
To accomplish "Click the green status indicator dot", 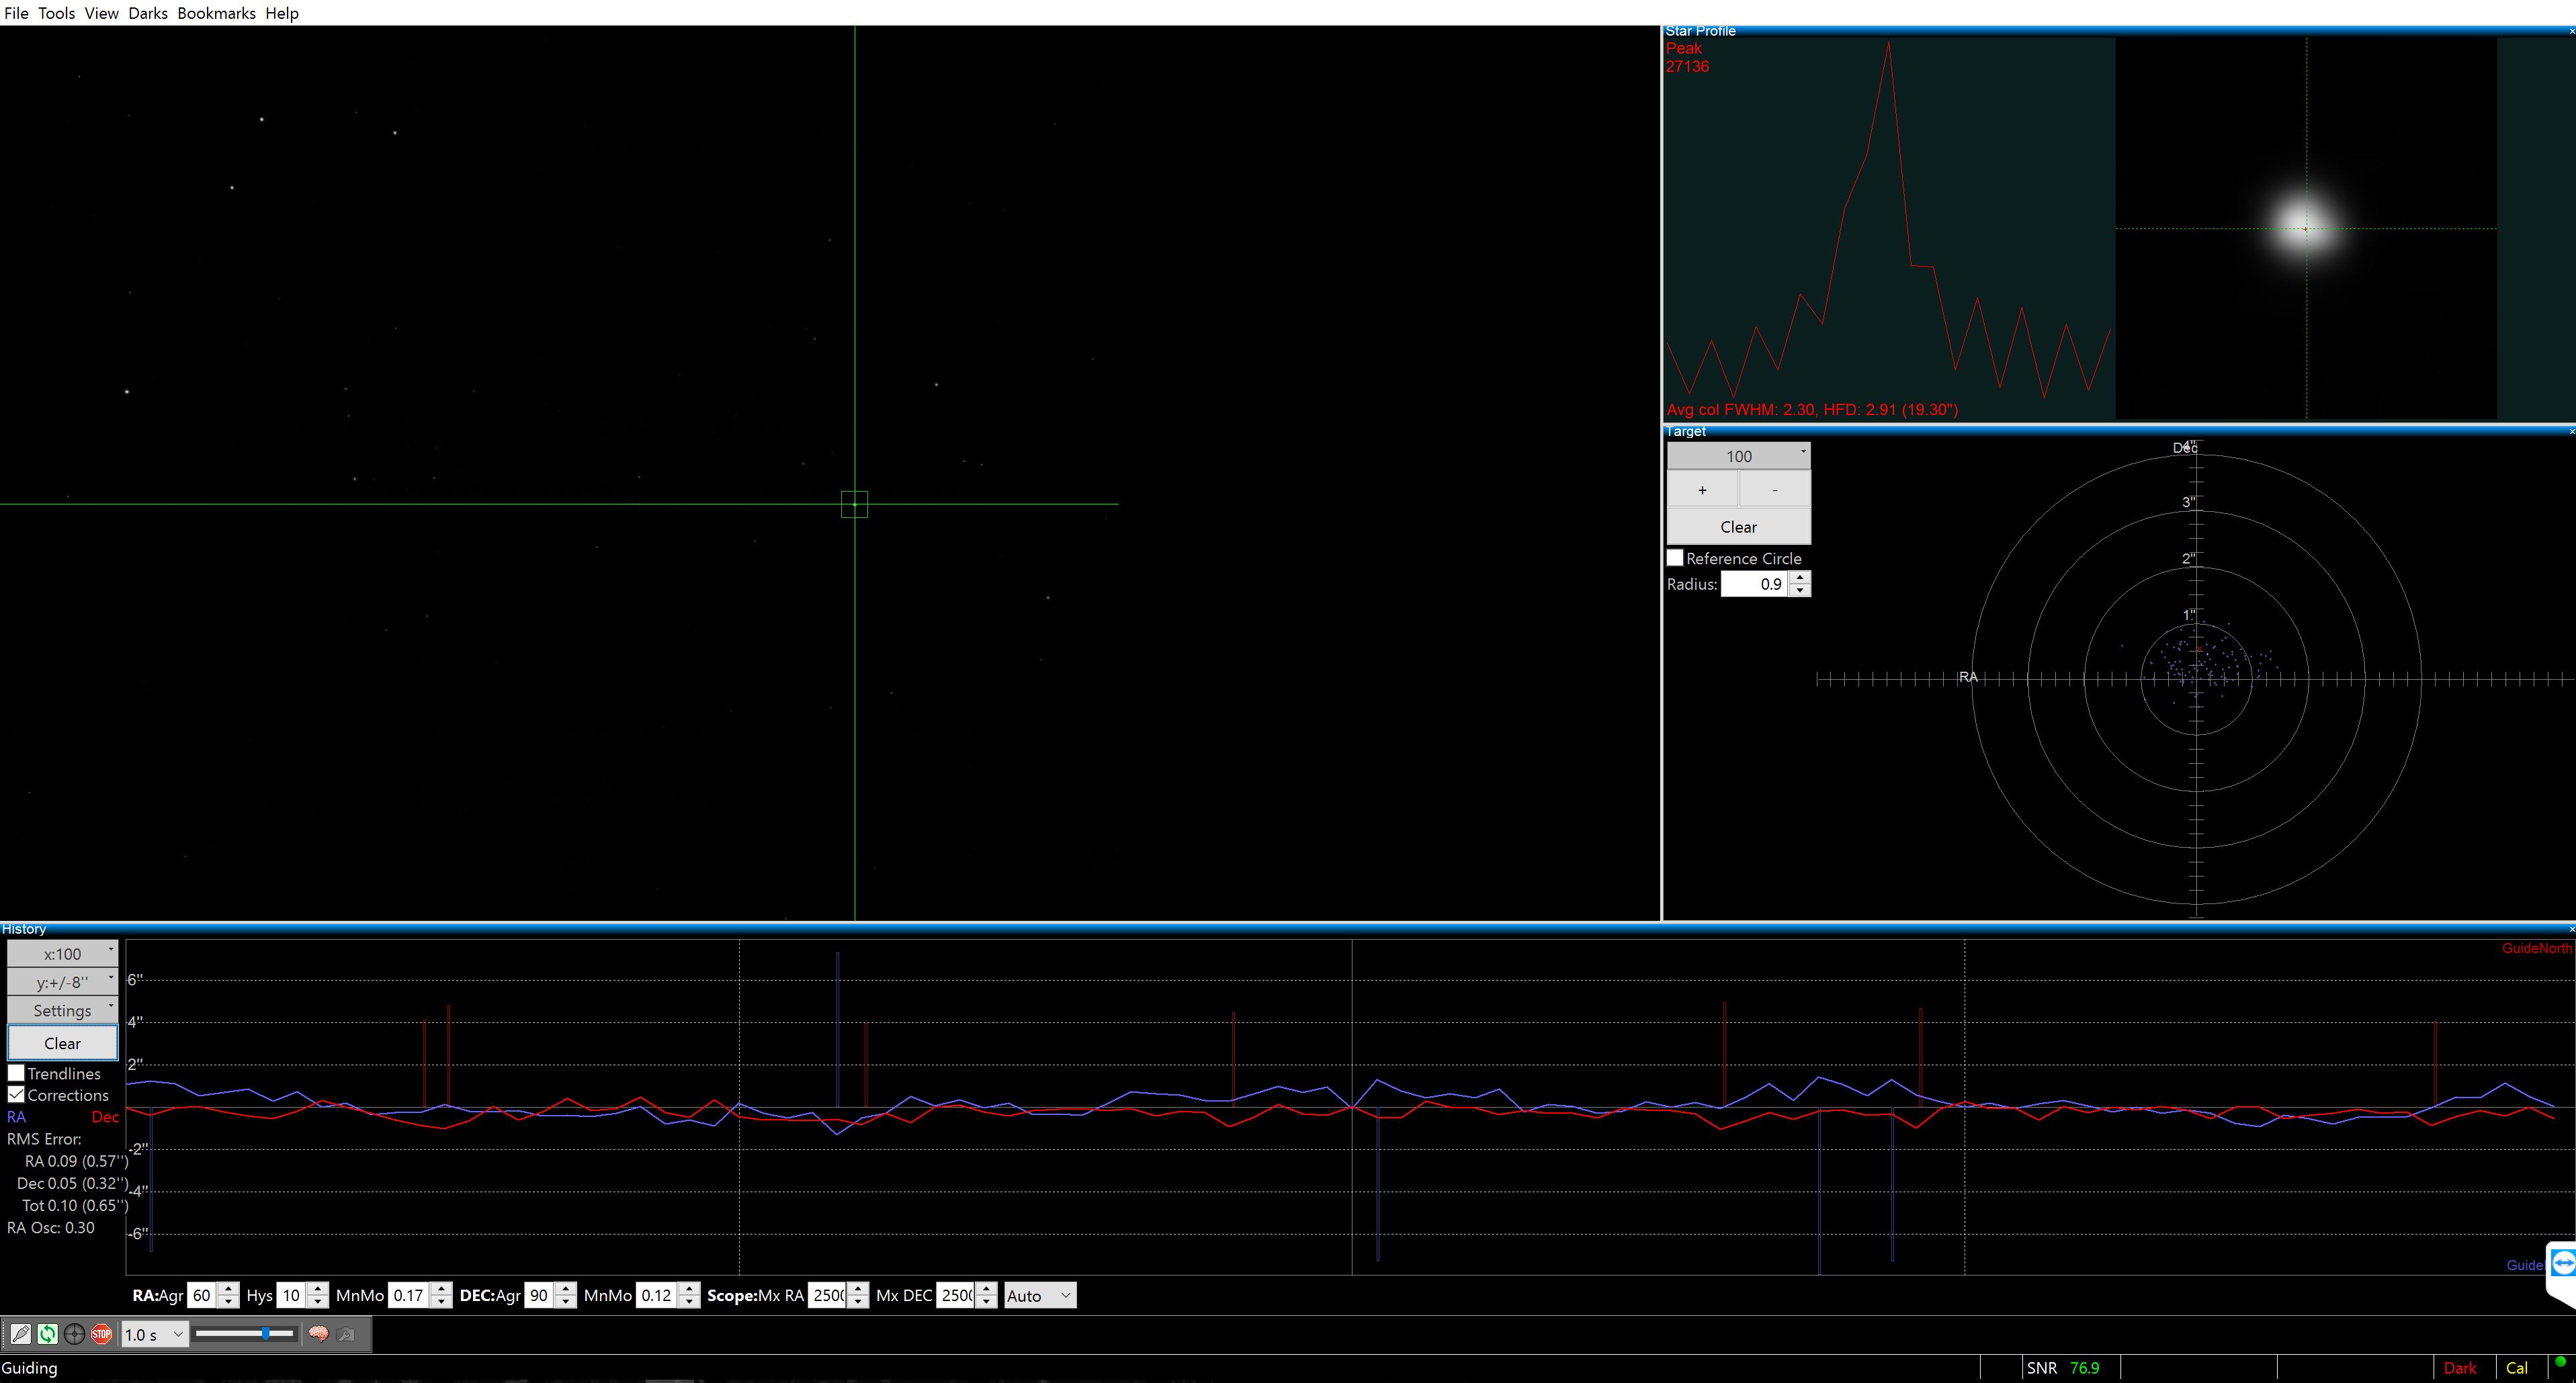I will (x=2560, y=1362).
